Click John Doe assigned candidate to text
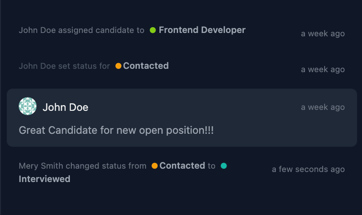The image size is (362, 215). 81,30
